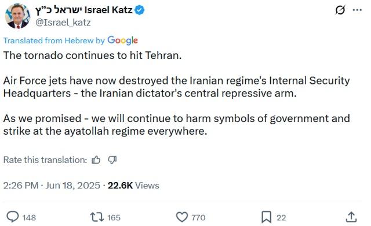Screen dimensions: 371x226
Task: Like the post with the heart icon
Action: pyautogui.click(x=182, y=217)
